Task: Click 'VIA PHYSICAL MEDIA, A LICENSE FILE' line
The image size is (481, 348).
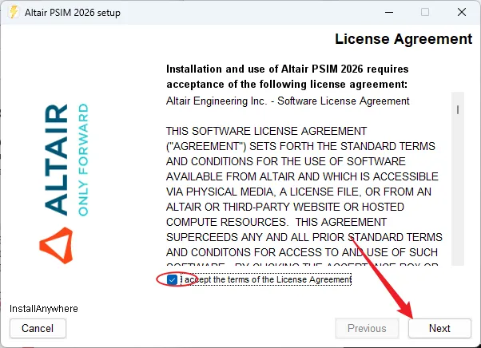Action: [x=299, y=192]
